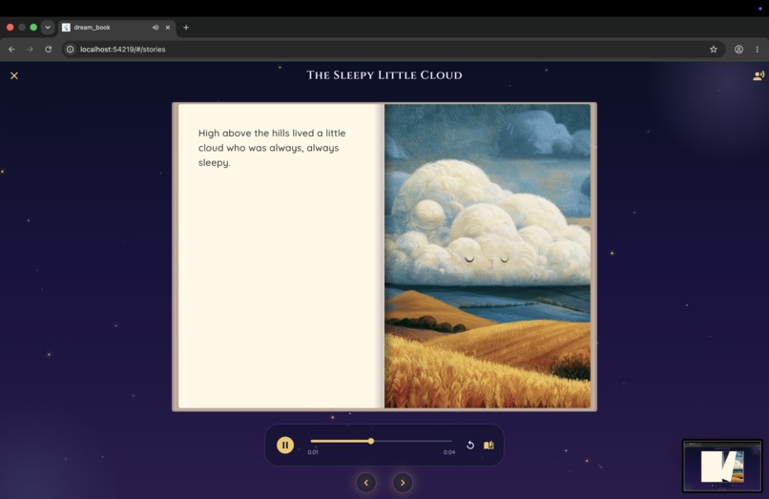The image size is (769, 499).
Task: Reload the page in the browser
Action: 48,49
